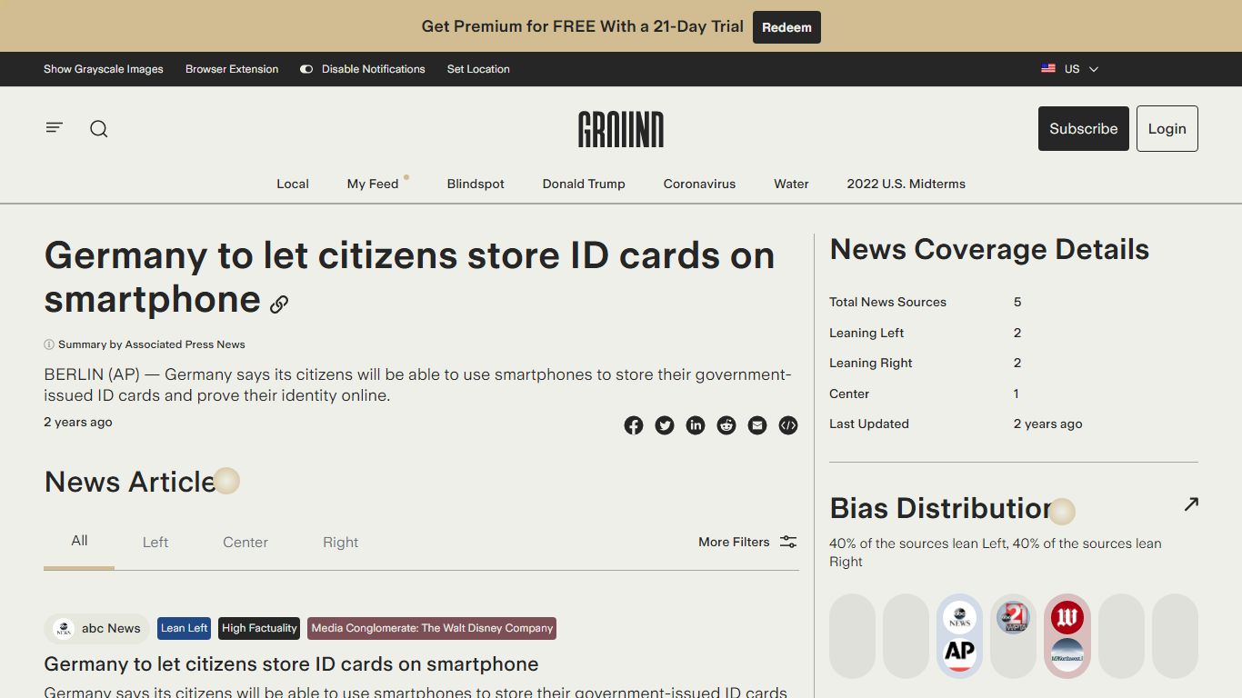Share story by email icon
1242x698 pixels.
tap(757, 425)
